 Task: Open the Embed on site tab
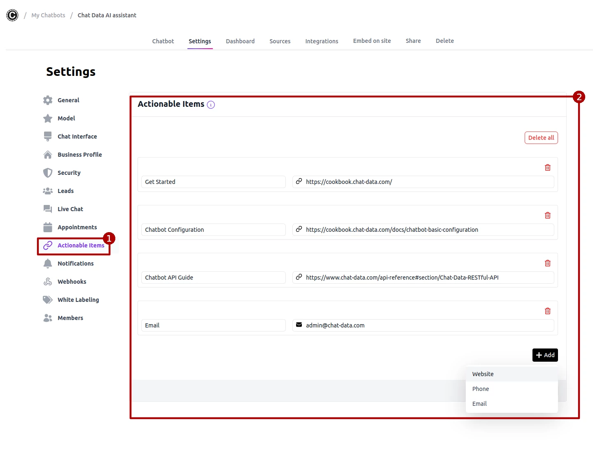point(372,41)
